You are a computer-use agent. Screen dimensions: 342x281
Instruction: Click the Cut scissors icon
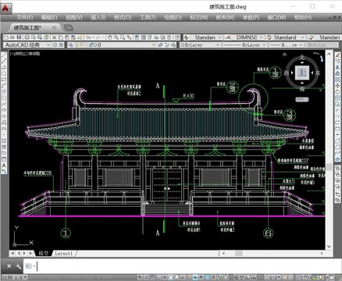[x=54, y=37]
